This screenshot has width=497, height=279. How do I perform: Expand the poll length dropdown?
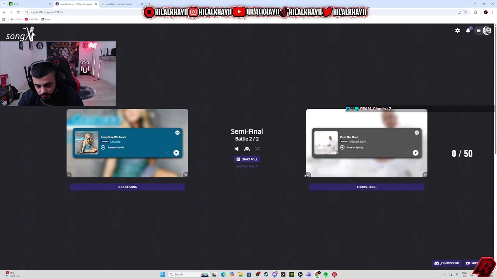pos(247,167)
